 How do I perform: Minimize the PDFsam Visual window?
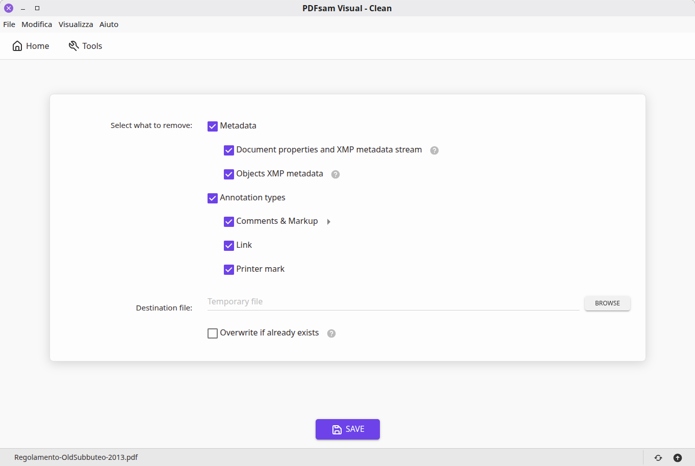pos(23,9)
